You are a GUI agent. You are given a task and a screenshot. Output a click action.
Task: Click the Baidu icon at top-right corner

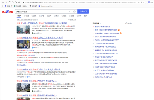[x=149, y=2]
